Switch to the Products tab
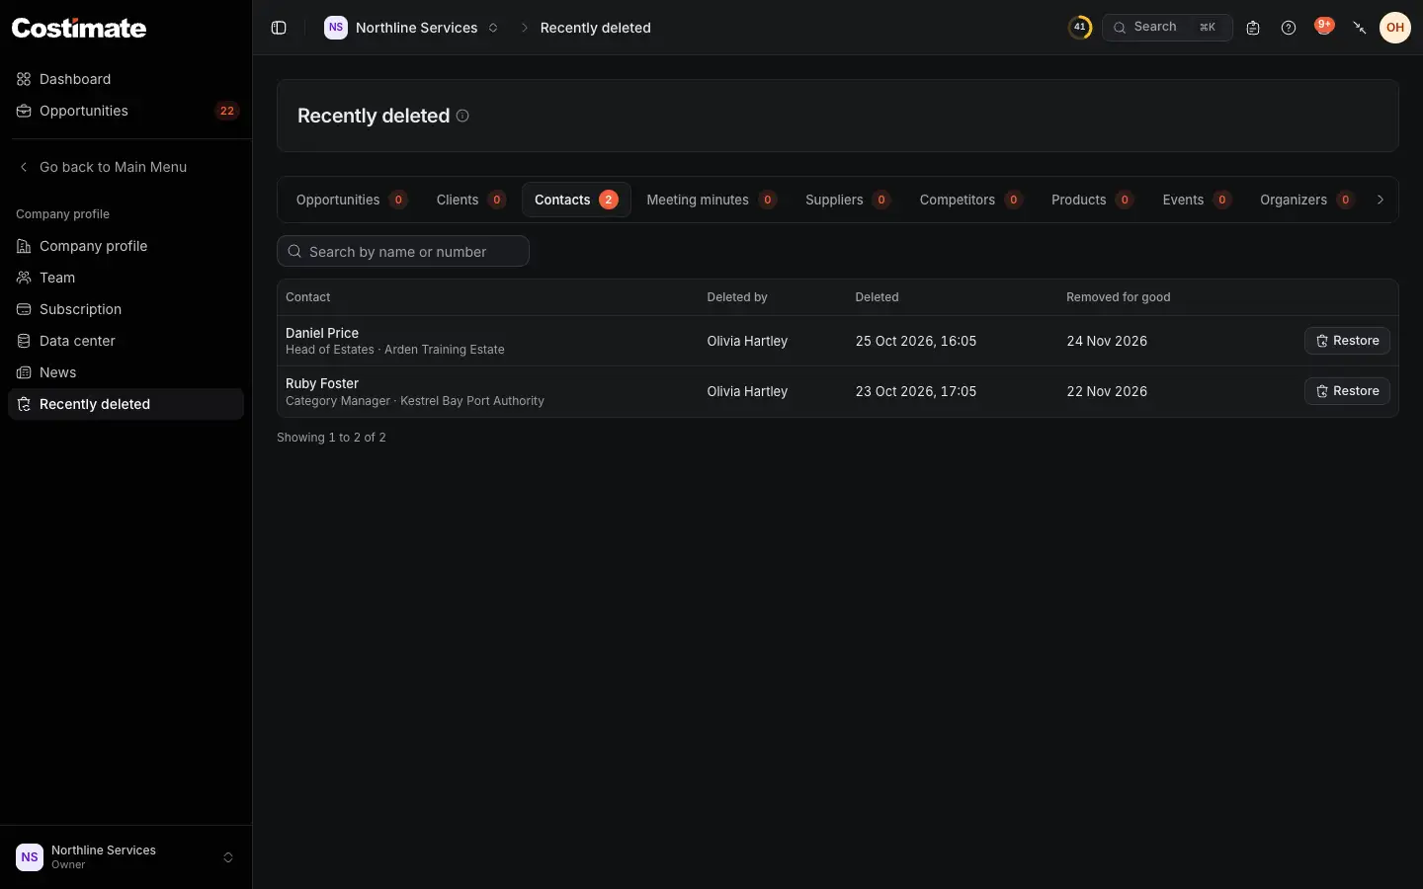Screen dimensions: 1423x889 coord(1091,200)
